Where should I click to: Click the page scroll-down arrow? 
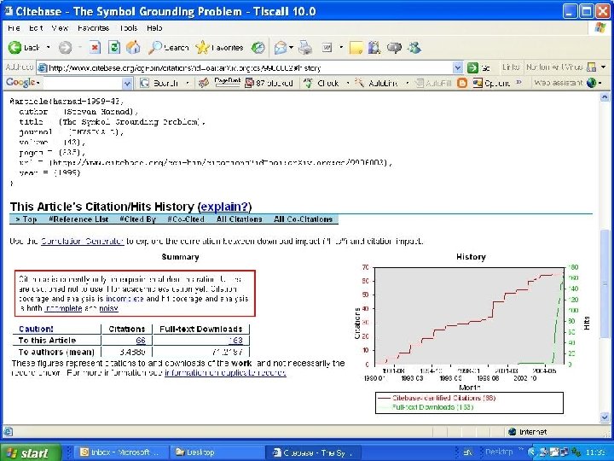tap(605, 417)
